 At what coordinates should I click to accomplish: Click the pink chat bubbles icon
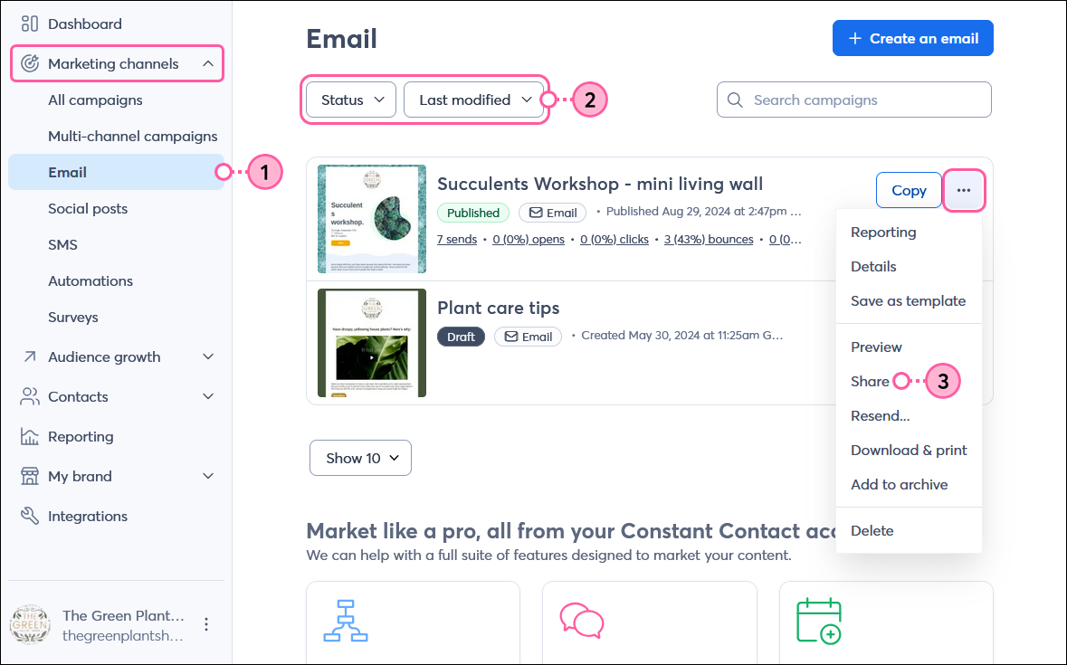[x=581, y=621]
